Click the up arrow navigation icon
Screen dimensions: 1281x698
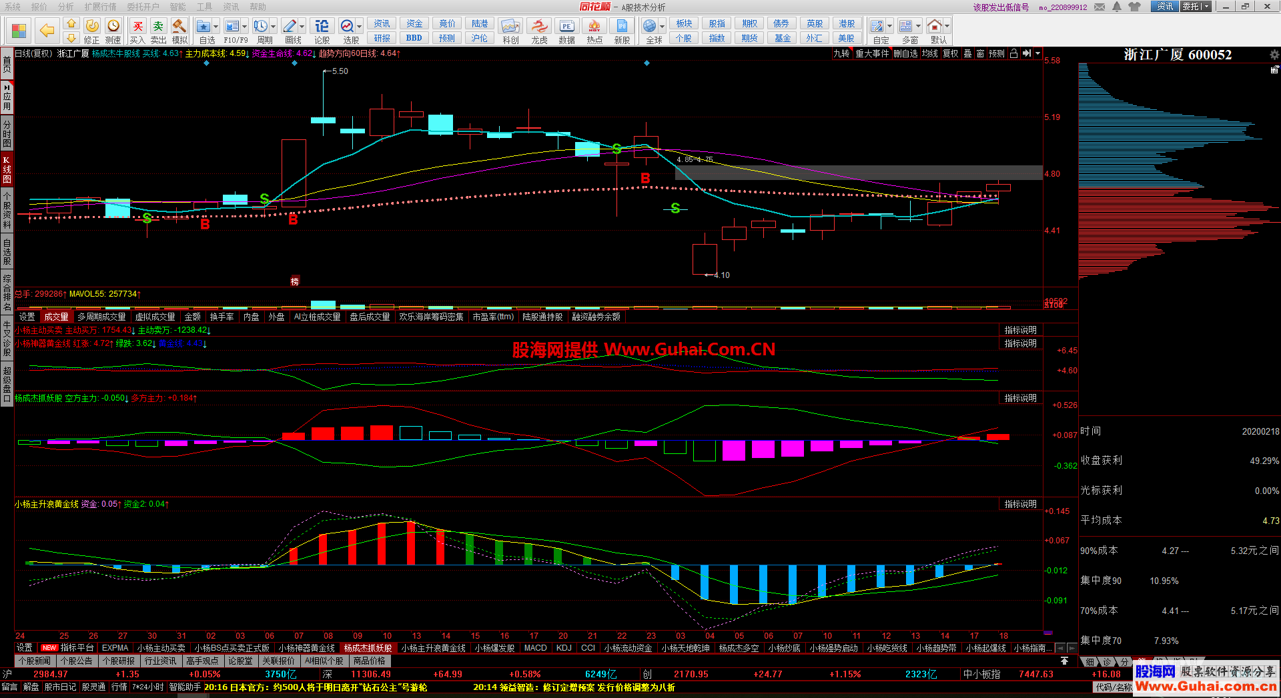coord(71,24)
